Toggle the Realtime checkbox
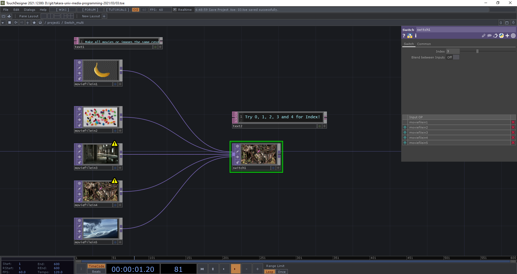The height and width of the screenshot is (274, 517). (x=175, y=10)
